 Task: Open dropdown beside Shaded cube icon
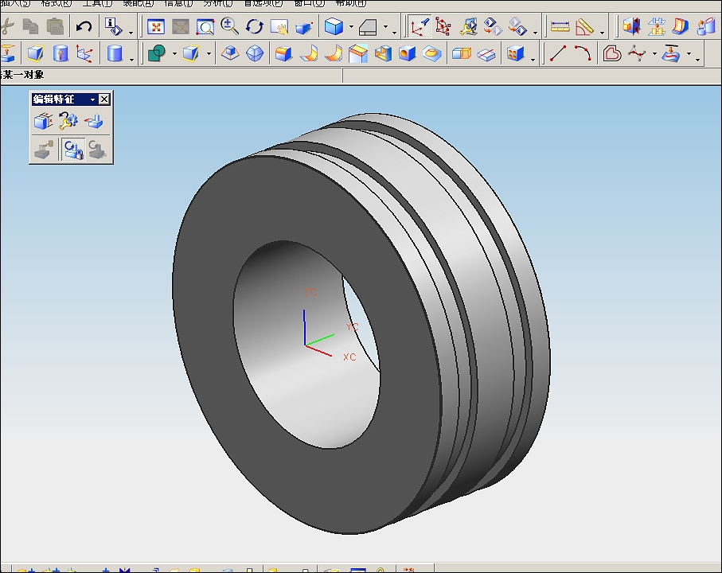tap(351, 27)
